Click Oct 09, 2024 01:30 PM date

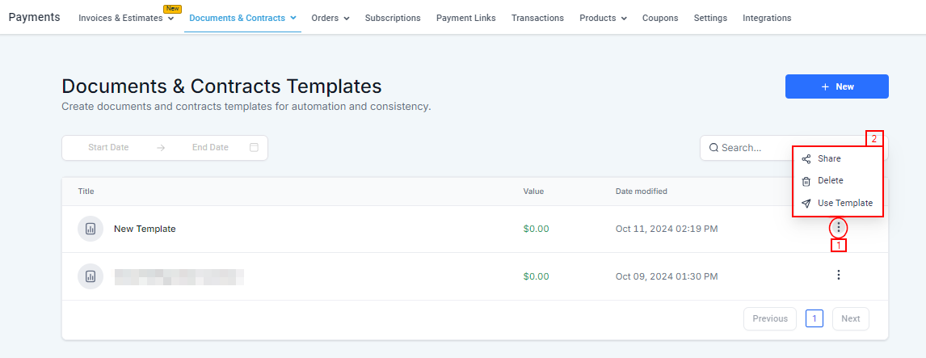pos(667,276)
